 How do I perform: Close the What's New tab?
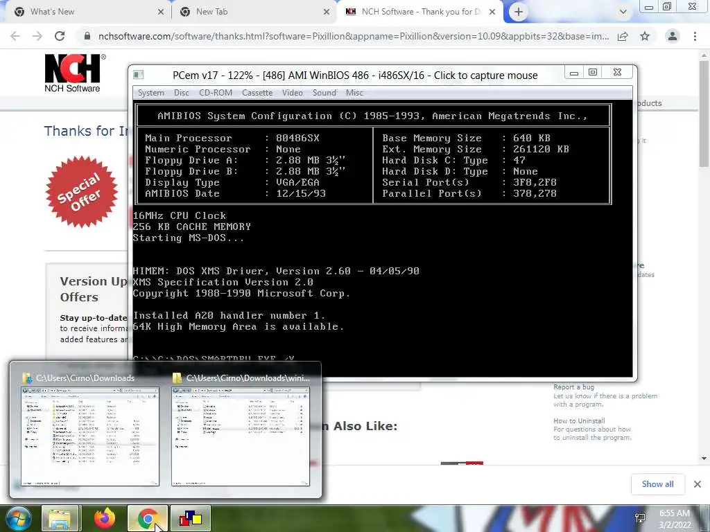point(161,12)
